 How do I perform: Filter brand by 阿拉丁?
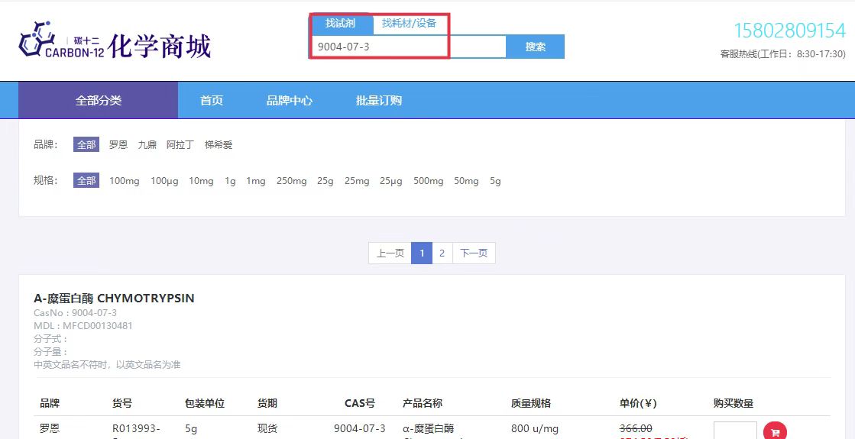tap(180, 144)
